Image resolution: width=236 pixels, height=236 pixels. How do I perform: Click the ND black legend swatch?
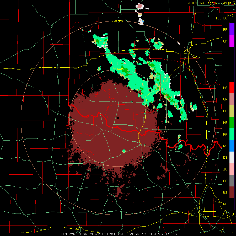tap(232, 204)
